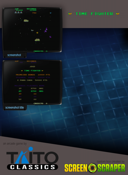Open the title screen screenshot thumbnail
Image resolution: width=128 pixels, height=175 pixels.
coord(32,82)
